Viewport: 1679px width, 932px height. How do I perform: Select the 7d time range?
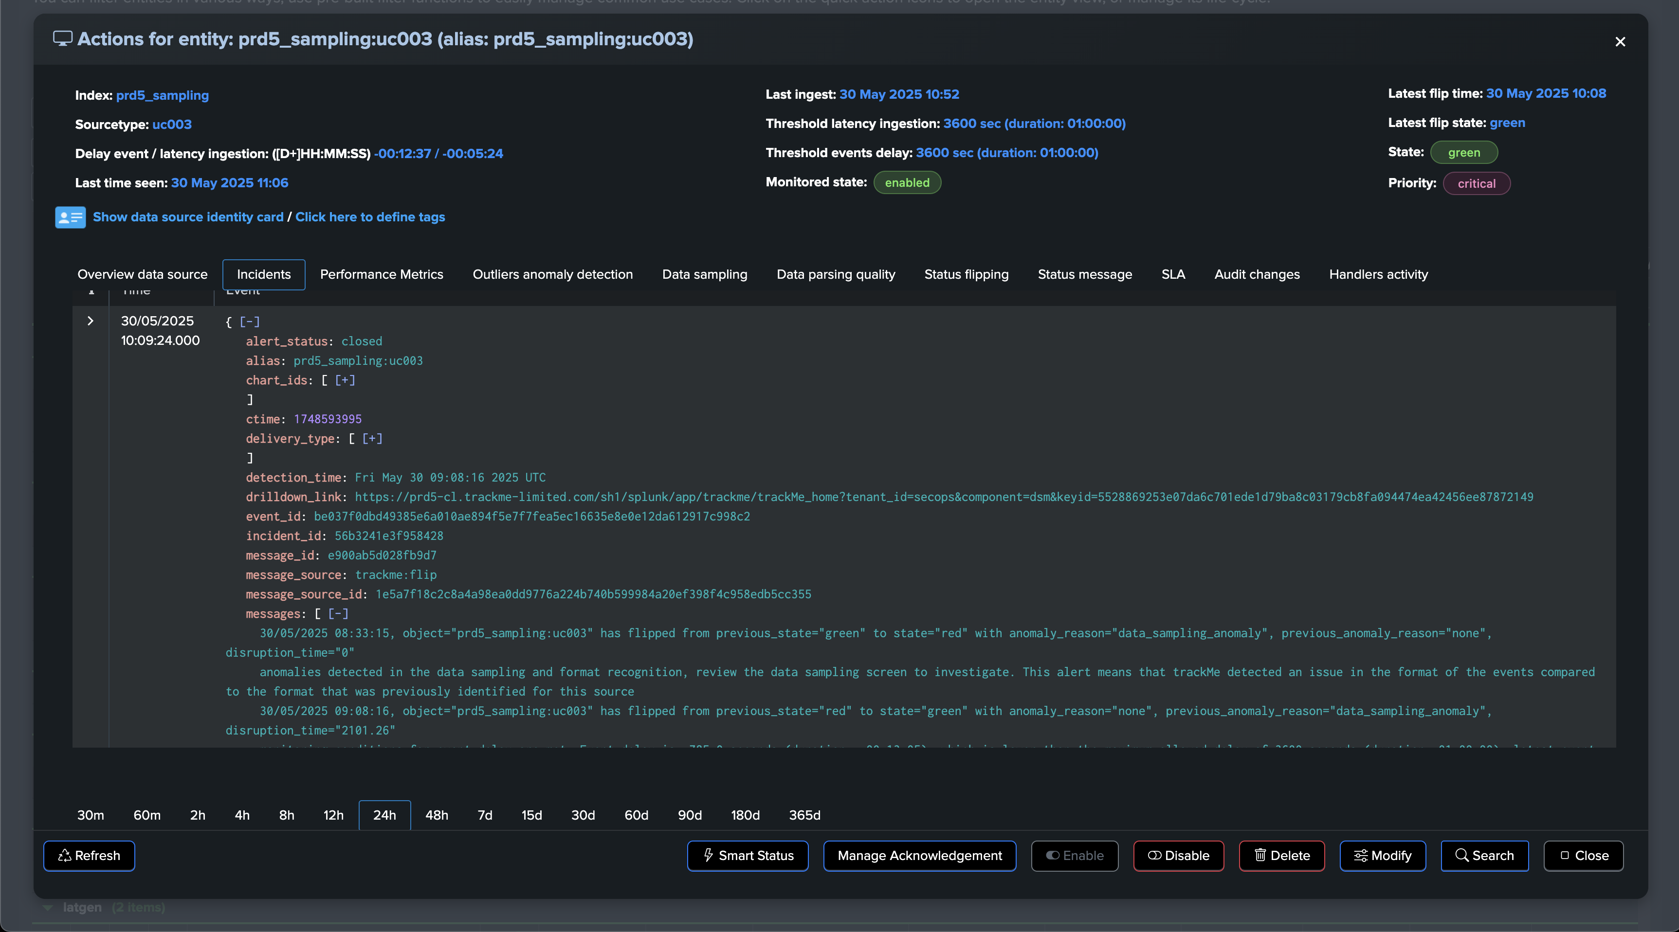pyautogui.click(x=484, y=815)
